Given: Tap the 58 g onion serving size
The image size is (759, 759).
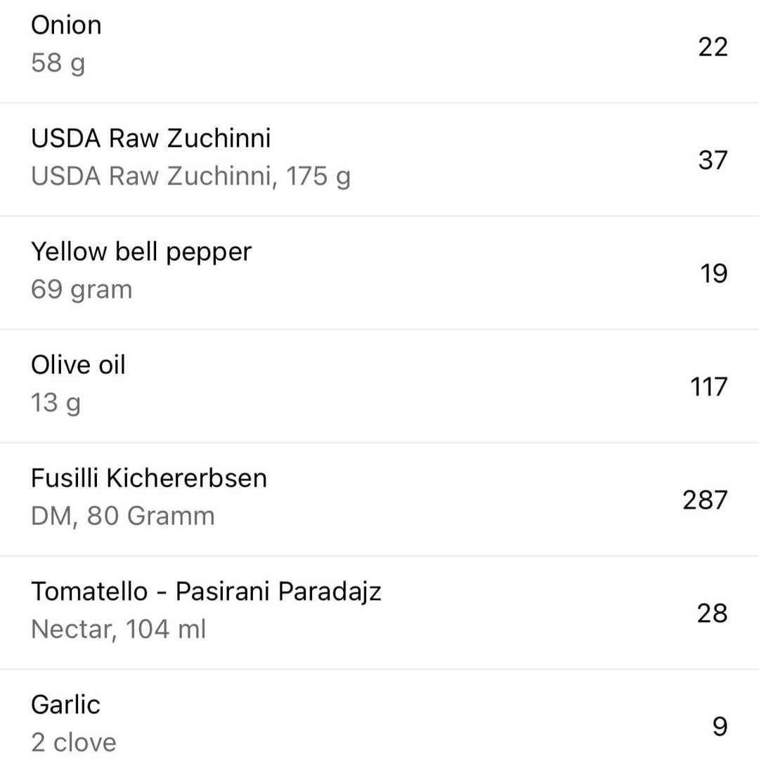Looking at the screenshot, I should (x=58, y=63).
